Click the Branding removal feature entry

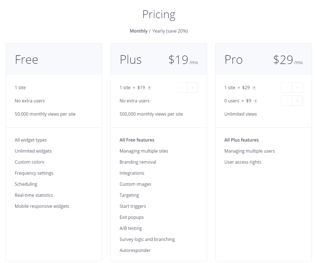tap(138, 162)
